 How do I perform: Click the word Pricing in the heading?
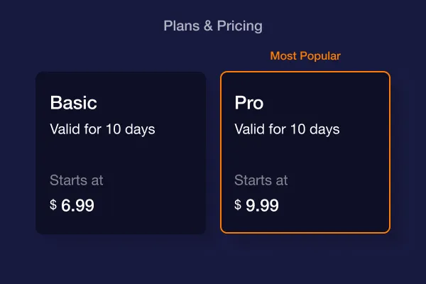[240, 26]
